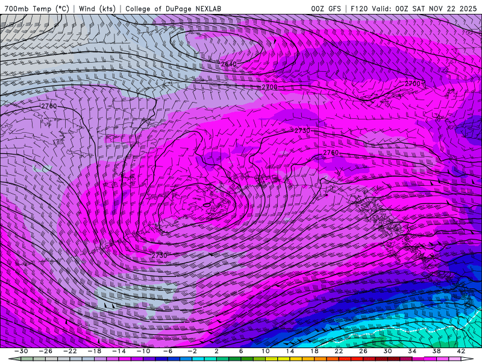Select the 2730 contour label above 2760 label
This screenshot has width=482, height=362.
pyautogui.click(x=302, y=130)
